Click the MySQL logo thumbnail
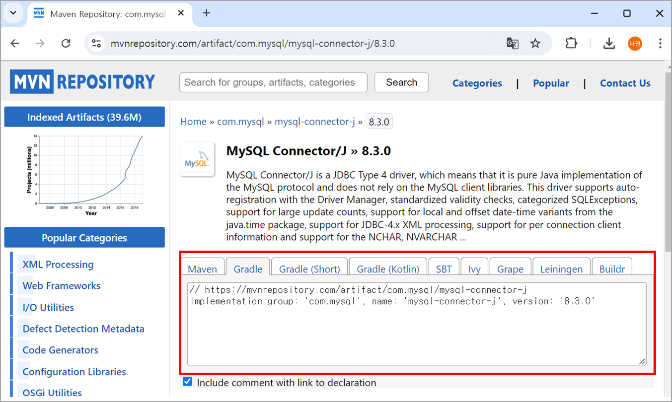Image resolution: width=672 pixels, height=402 pixels. click(x=198, y=160)
